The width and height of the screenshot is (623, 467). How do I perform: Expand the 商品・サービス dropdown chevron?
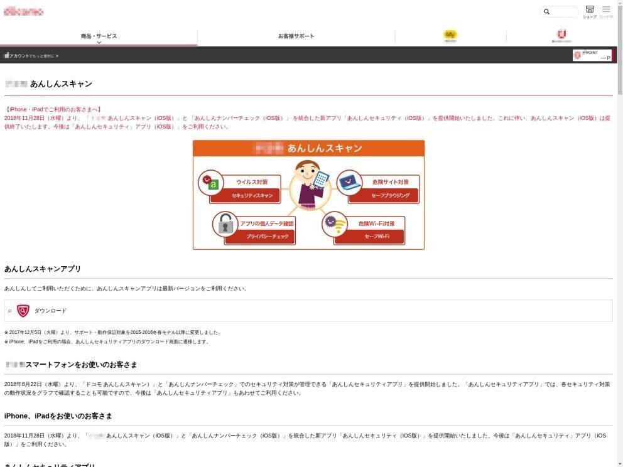tap(99, 43)
